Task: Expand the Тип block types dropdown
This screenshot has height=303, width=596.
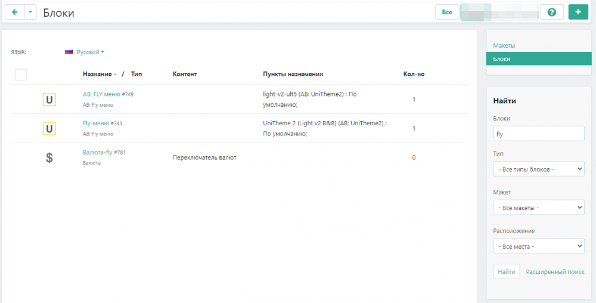Action: tap(539, 169)
